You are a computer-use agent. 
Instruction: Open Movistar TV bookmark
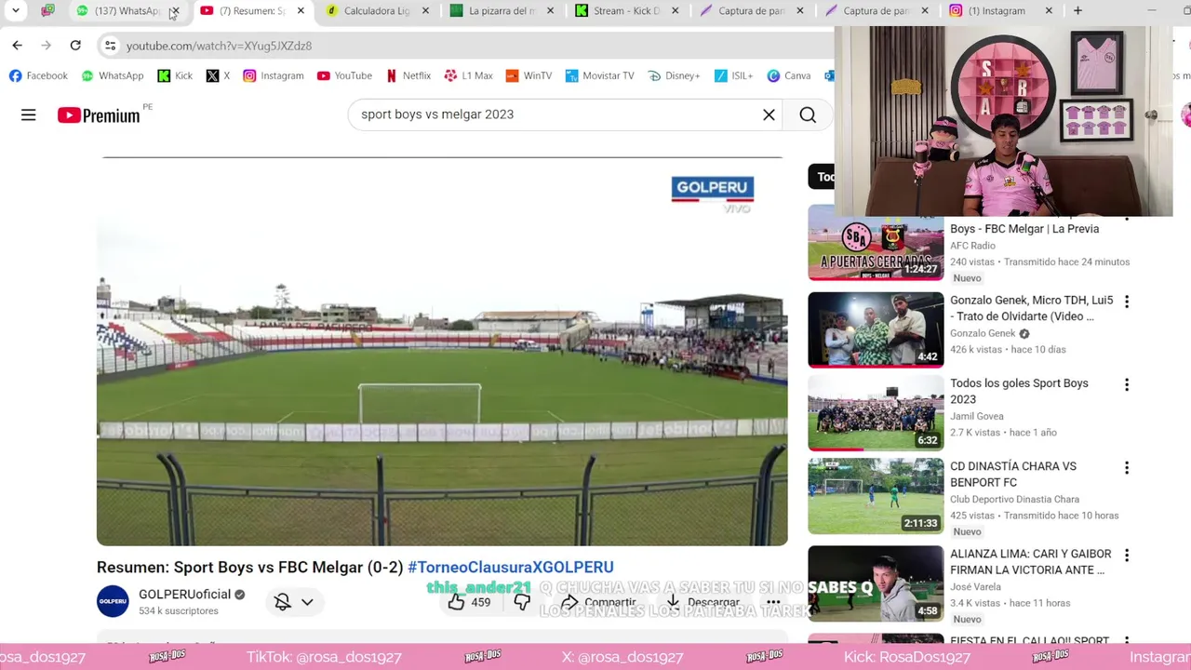598,75
